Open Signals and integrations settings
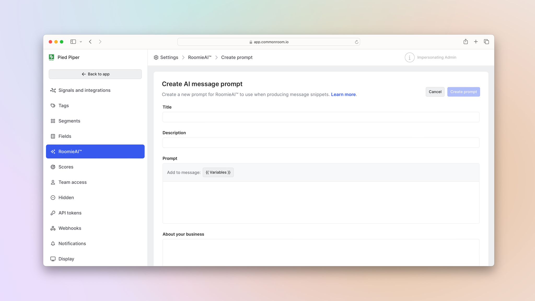This screenshot has height=301, width=535. (95, 90)
